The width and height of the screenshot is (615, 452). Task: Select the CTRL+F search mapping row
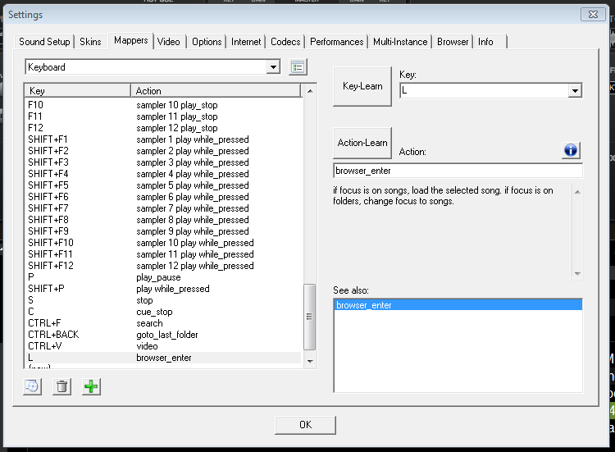tap(163, 323)
